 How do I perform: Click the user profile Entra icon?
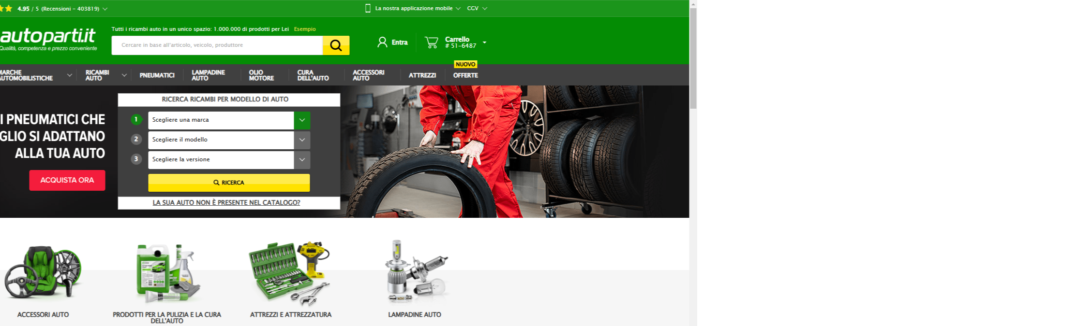click(x=382, y=43)
